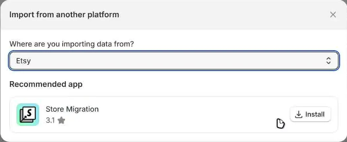The height and width of the screenshot is (142, 347).
Task: Click the 'Recommended app' heading
Action: pyautogui.click(x=46, y=84)
